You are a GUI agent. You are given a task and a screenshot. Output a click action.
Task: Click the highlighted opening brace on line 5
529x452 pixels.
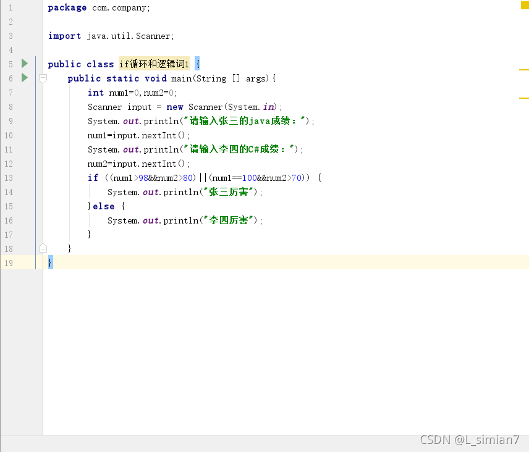[x=197, y=64]
